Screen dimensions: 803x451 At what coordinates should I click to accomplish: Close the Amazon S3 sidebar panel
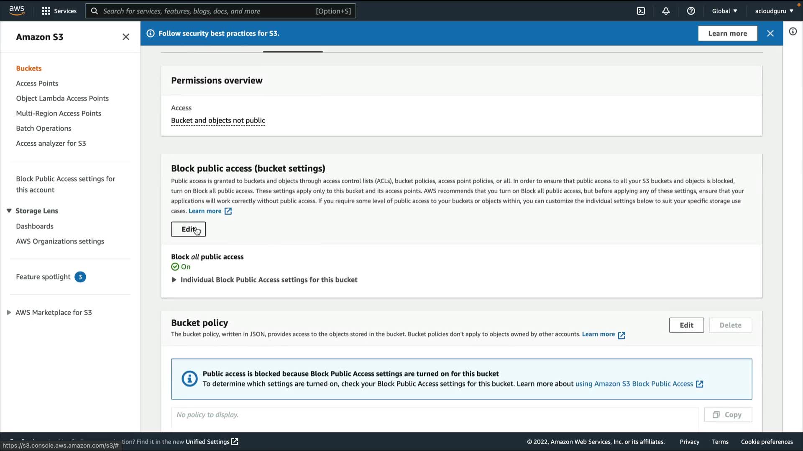(x=126, y=37)
